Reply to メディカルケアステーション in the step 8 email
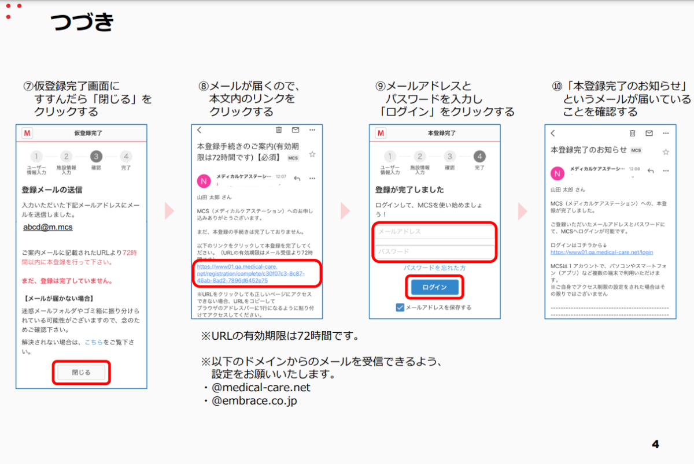 tap(297, 178)
